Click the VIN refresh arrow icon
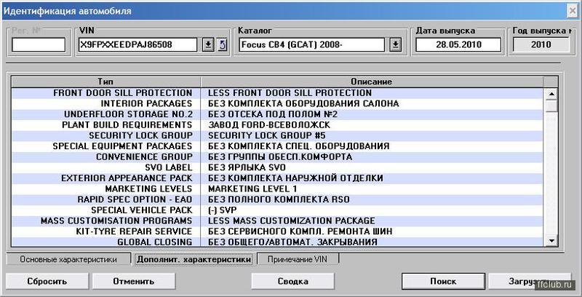582x297 pixels. 222,45
